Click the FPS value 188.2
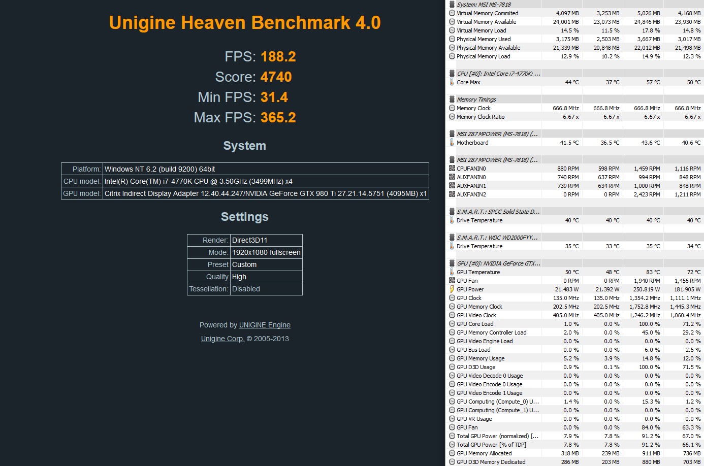This screenshot has height=466, width=704. 278,57
